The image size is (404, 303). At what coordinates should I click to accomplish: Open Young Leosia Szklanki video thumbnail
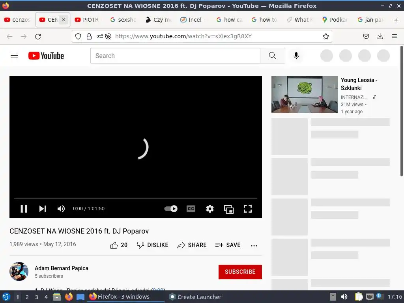(304, 95)
